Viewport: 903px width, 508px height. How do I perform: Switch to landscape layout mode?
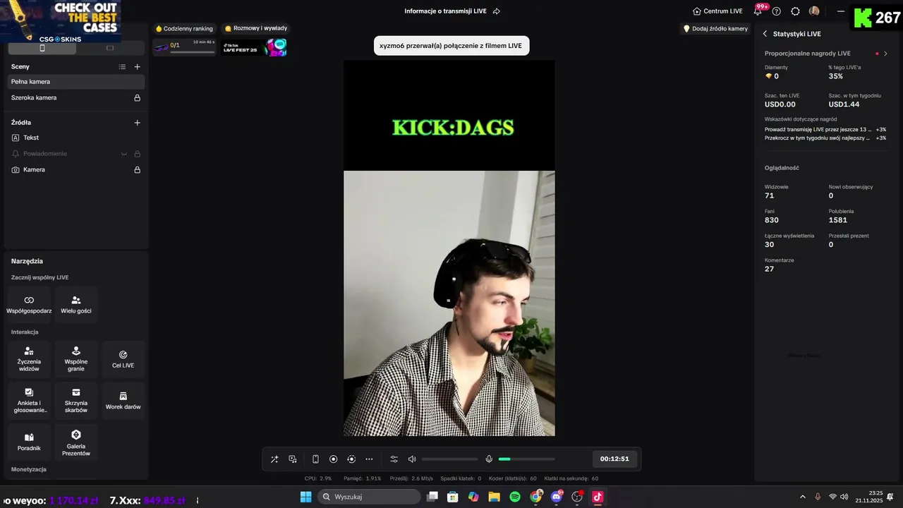(x=110, y=48)
